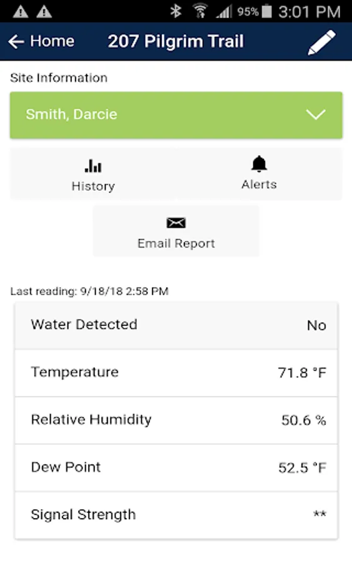Select the Temperature reading row

click(x=176, y=373)
